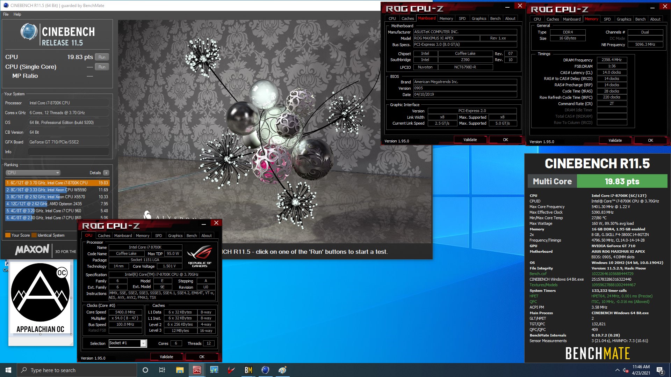671x377 pixels.
Task: Open the Help menu in Cinebench
Action: 17,14
